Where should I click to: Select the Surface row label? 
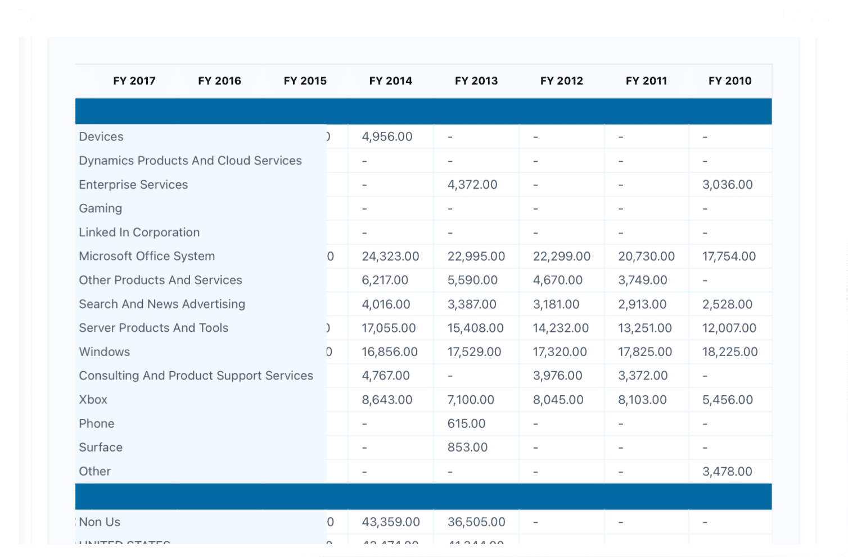coord(101,448)
